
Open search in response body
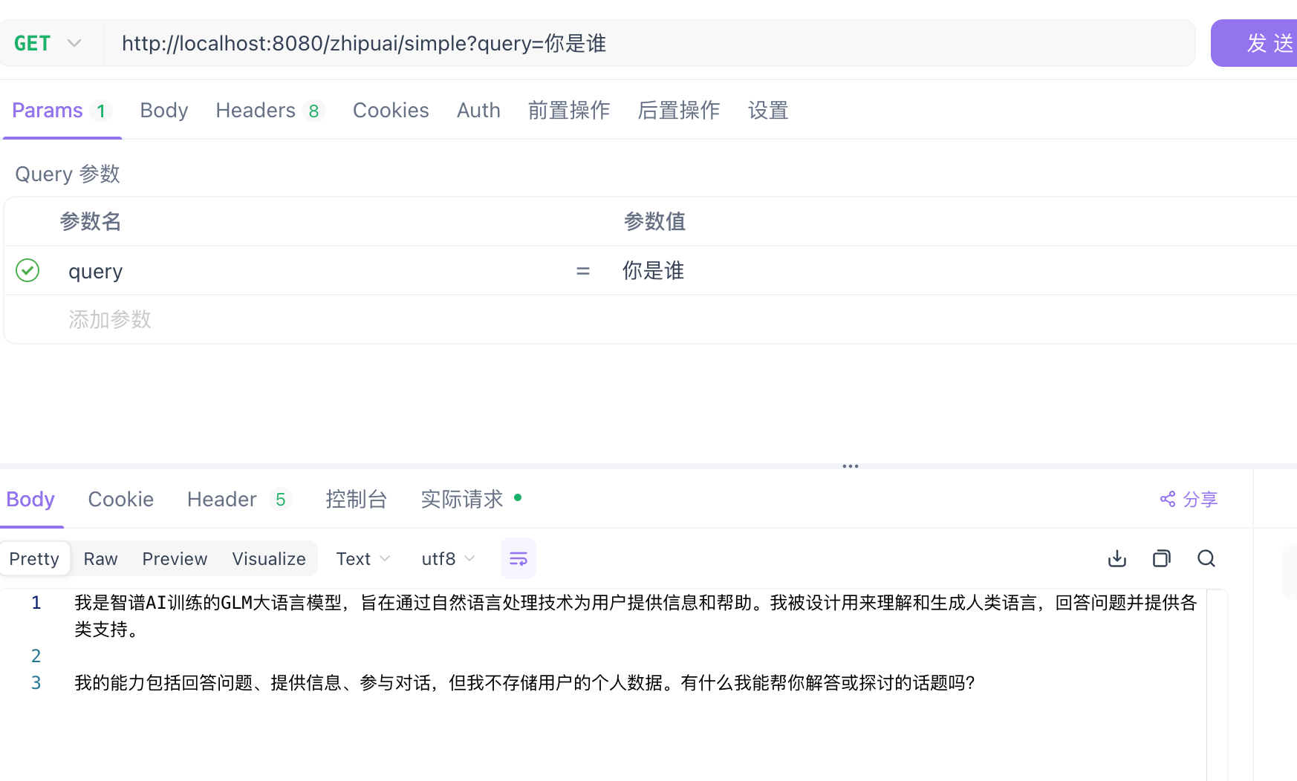pos(1206,558)
